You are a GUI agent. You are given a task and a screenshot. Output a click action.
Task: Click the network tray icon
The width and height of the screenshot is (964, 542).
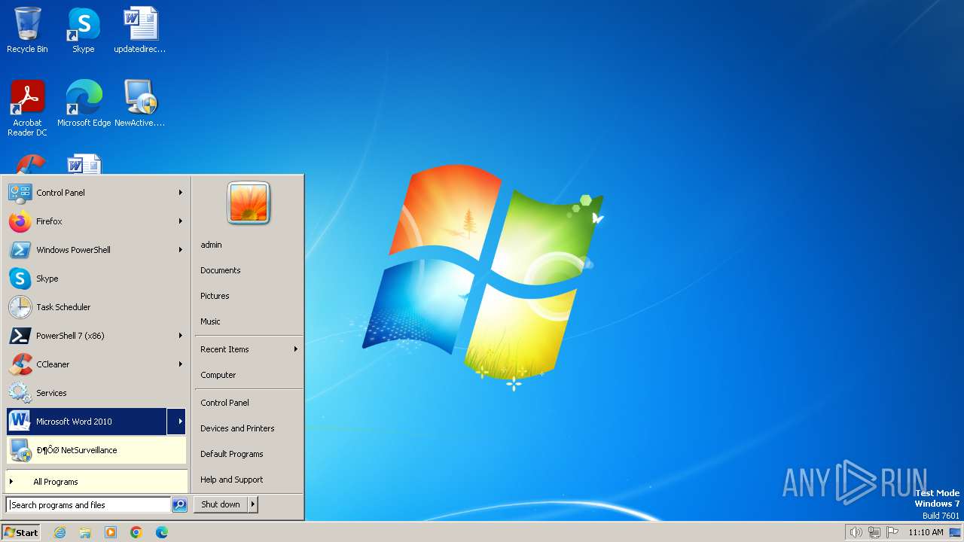874,532
